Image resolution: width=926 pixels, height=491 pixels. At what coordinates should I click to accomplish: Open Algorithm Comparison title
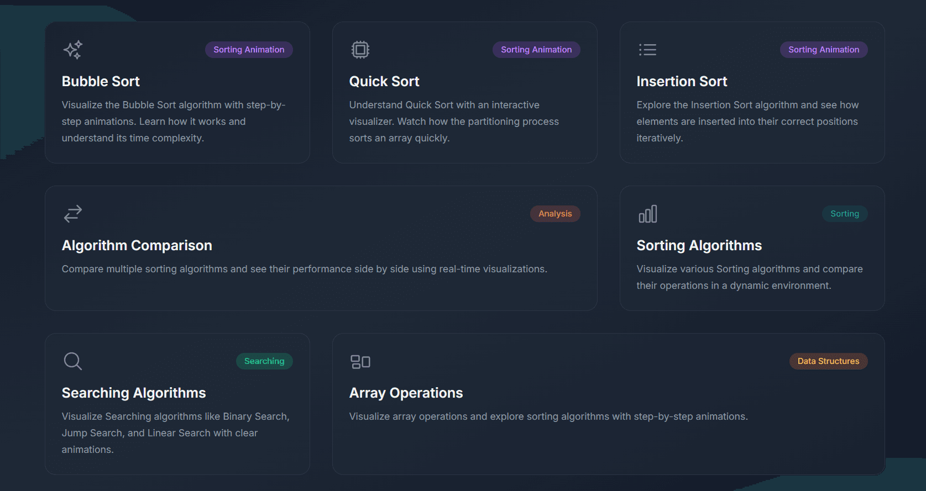pyautogui.click(x=137, y=245)
